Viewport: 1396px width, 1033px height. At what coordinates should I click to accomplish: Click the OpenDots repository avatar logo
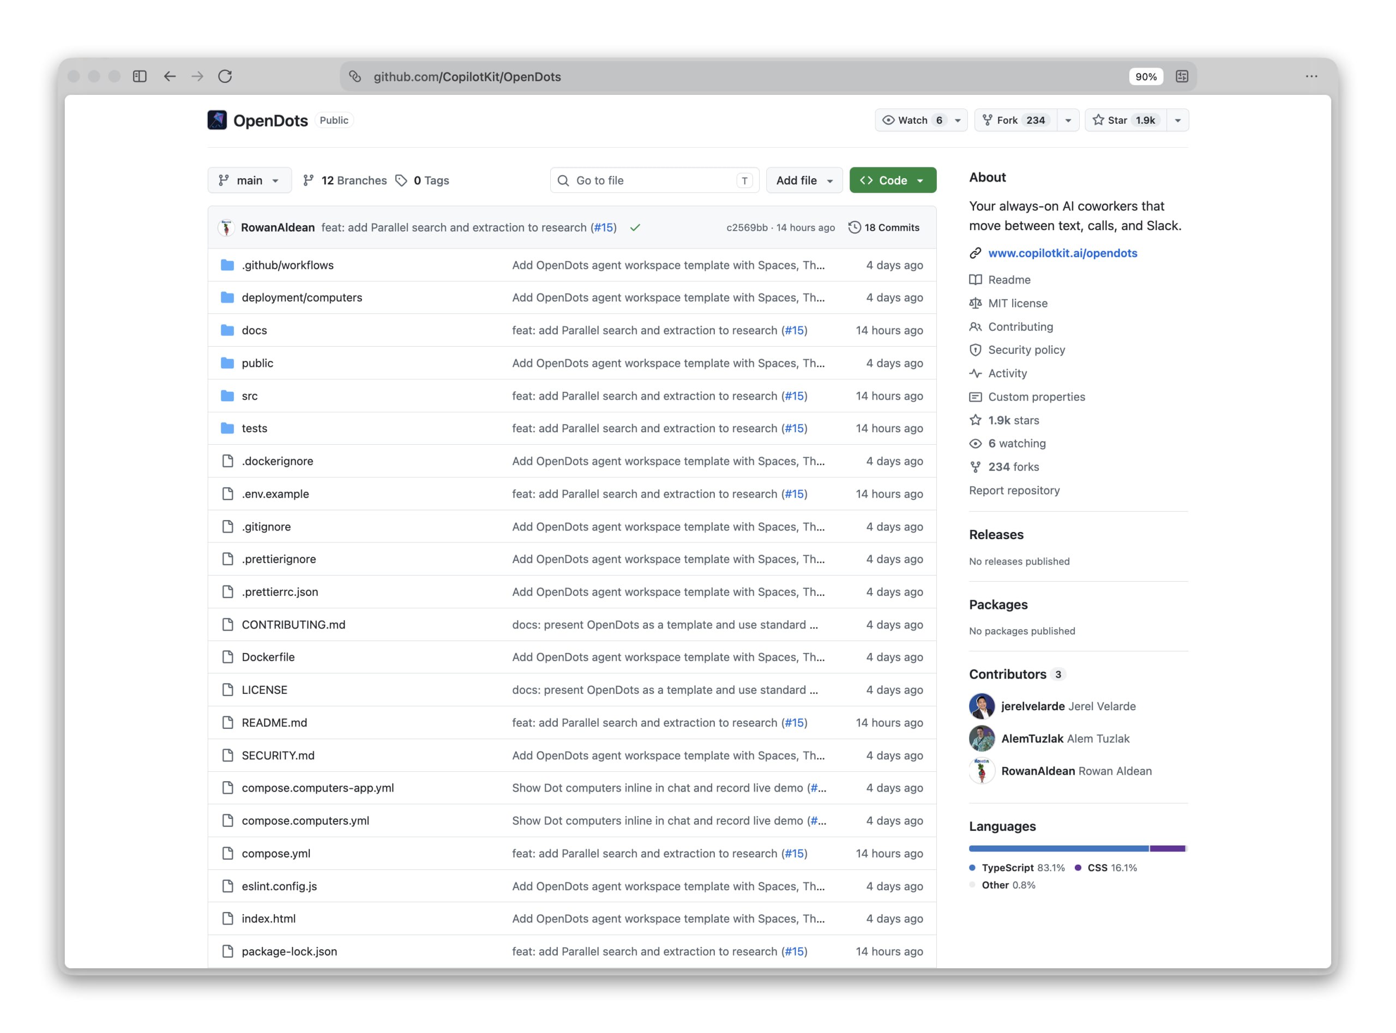click(217, 120)
